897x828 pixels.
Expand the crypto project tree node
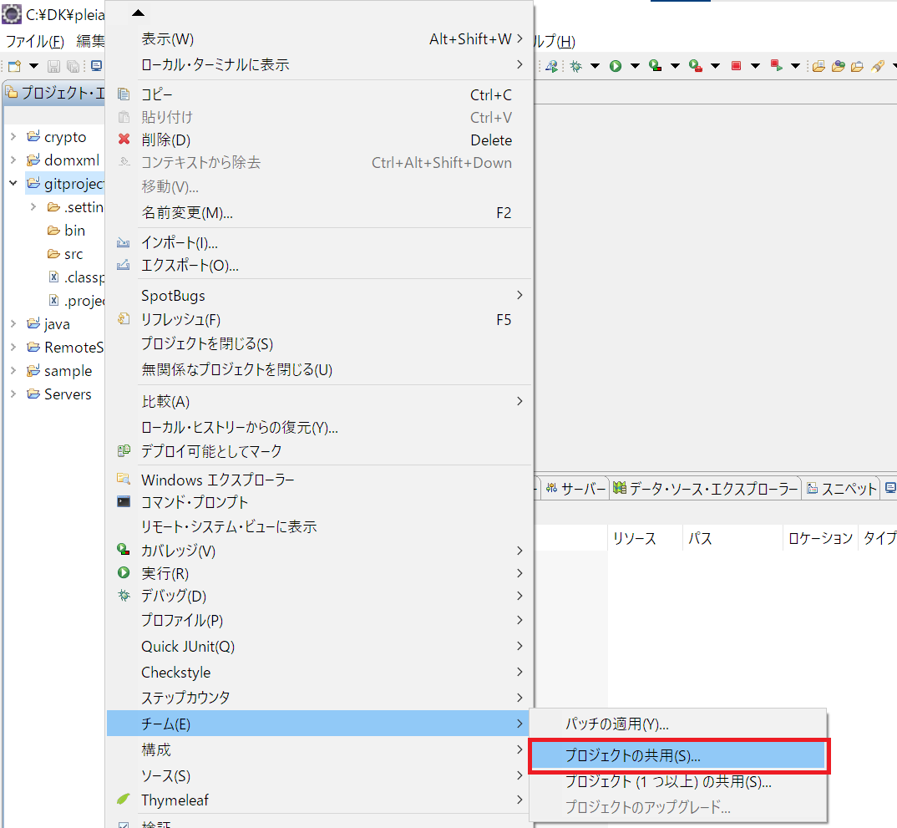tap(13, 137)
